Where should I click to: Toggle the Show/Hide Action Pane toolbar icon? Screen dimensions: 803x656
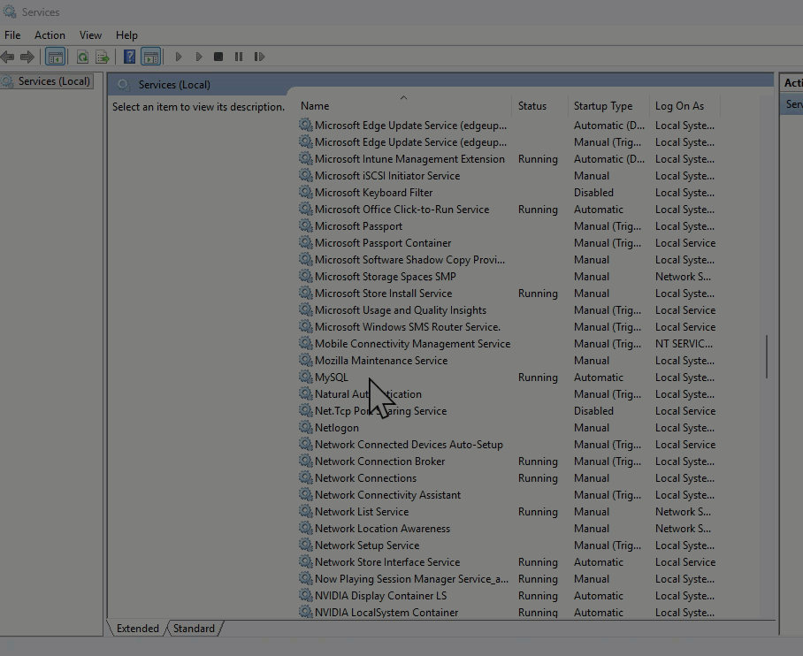151,57
